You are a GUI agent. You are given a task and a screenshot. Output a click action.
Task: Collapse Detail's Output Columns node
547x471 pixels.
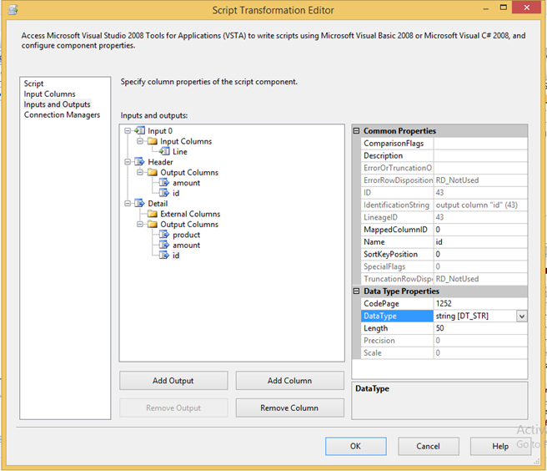(x=140, y=225)
